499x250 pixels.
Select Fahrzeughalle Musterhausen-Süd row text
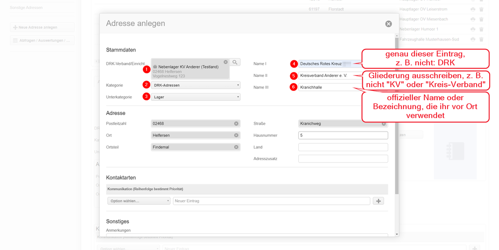[x=429, y=39]
